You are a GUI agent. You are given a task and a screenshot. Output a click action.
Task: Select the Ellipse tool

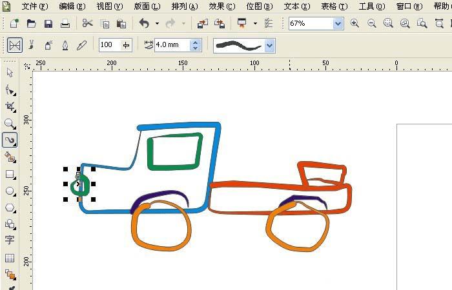pos(10,191)
